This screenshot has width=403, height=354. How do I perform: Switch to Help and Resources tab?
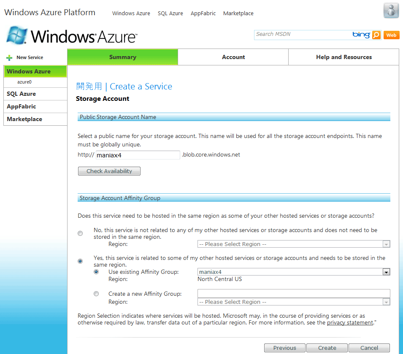[x=343, y=57]
